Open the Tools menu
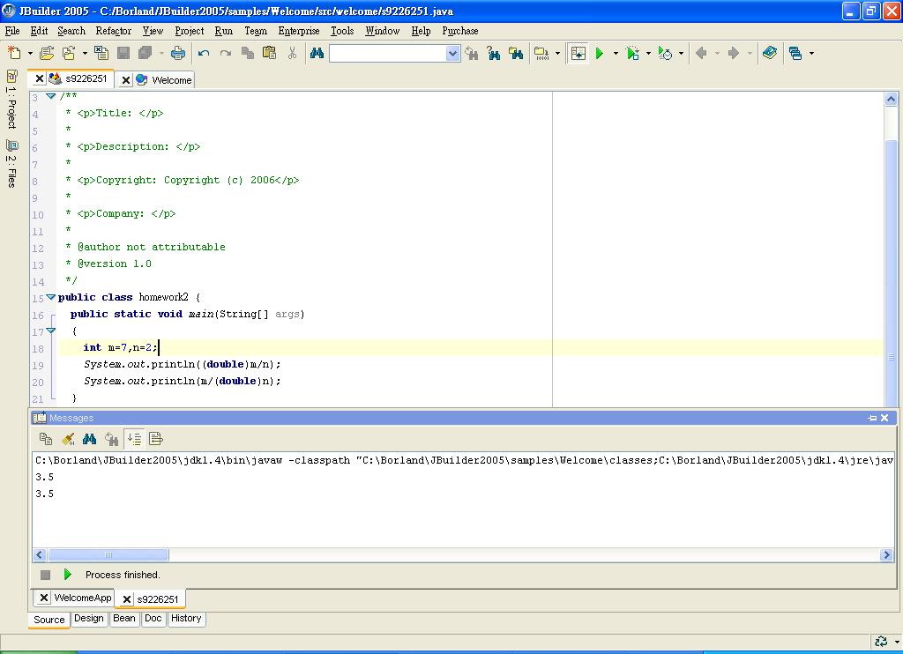This screenshot has width=903, height=654. tap(342, 31)
